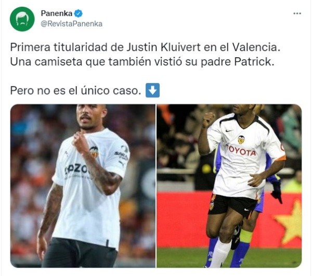Click the sponsor text on left shirt
The image size is (312, 276).
point(76,169)
